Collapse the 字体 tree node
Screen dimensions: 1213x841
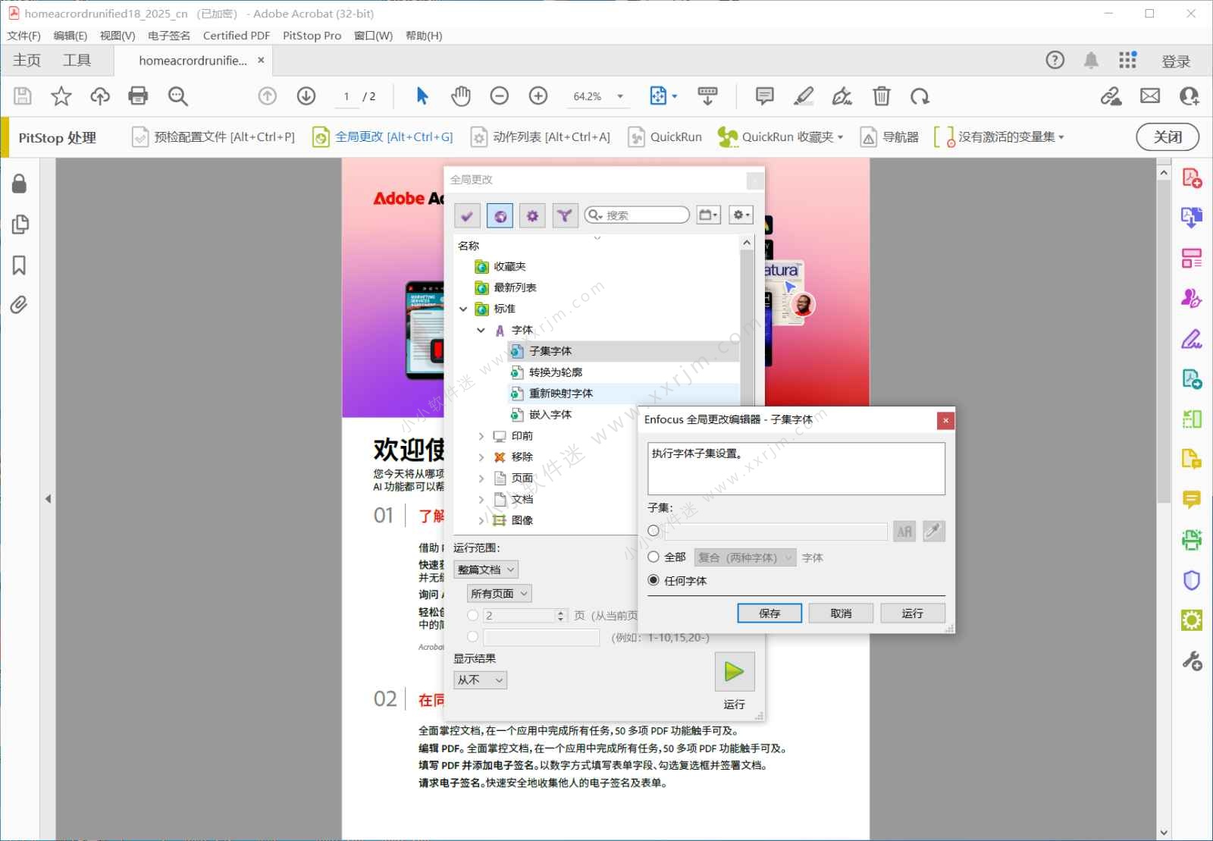pyautogui.click(x=481, y=330)
